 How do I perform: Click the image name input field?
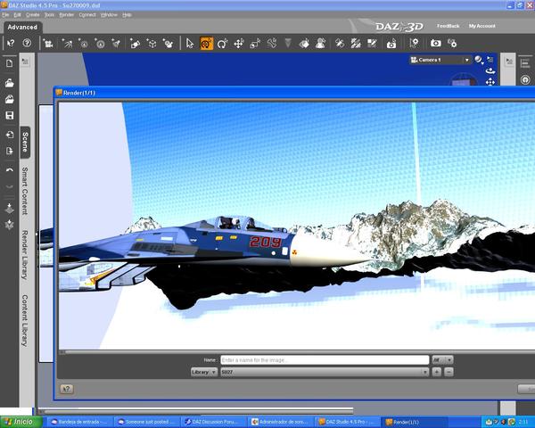coord(325,359)
